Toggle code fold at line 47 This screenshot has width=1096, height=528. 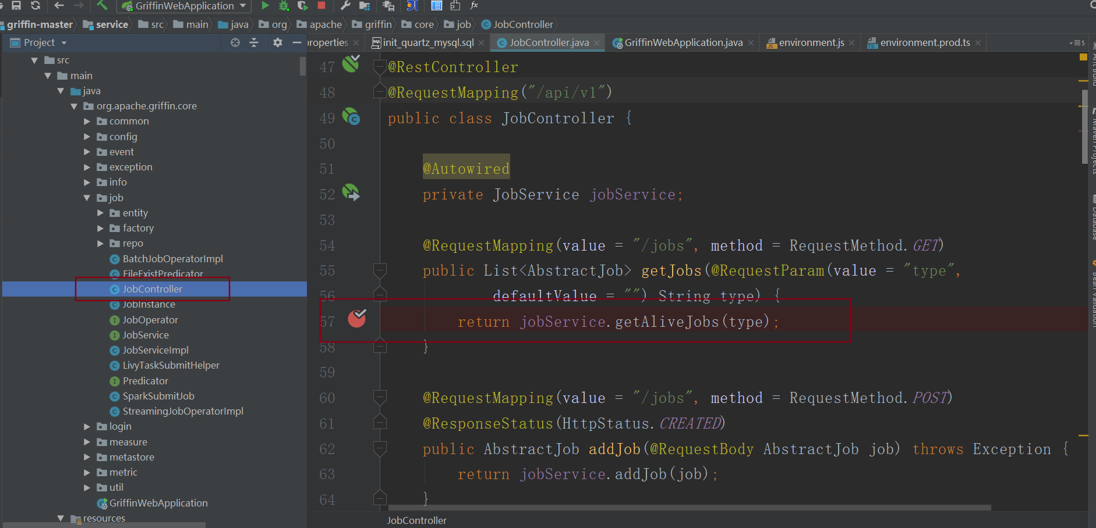click(x=380, y=67)
